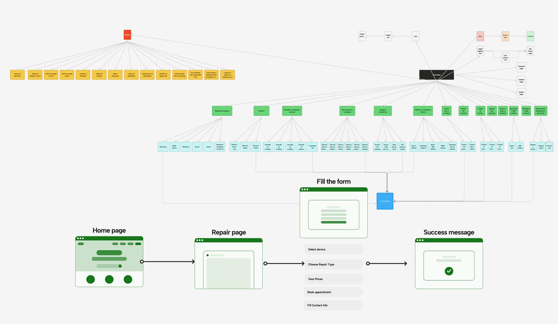Click the Fill Contact info step
The image size is (558, 324).
tap(333, 305)
